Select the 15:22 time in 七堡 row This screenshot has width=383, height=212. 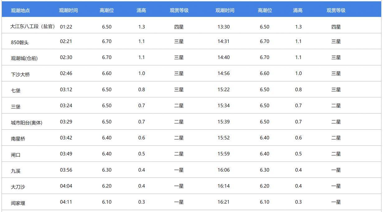coord(223,90)
